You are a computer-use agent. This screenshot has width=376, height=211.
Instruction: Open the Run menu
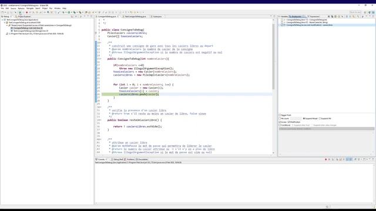[51, 8]
